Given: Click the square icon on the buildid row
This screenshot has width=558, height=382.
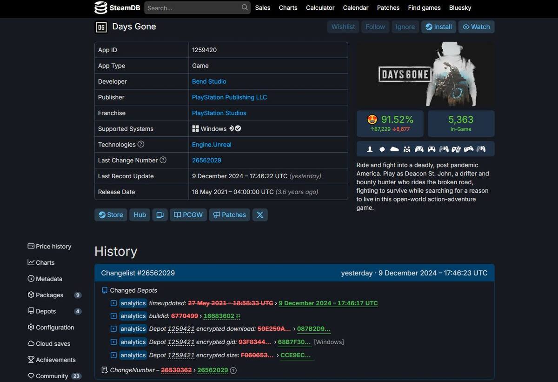Looking at the screenshot, I should [113, 316].
